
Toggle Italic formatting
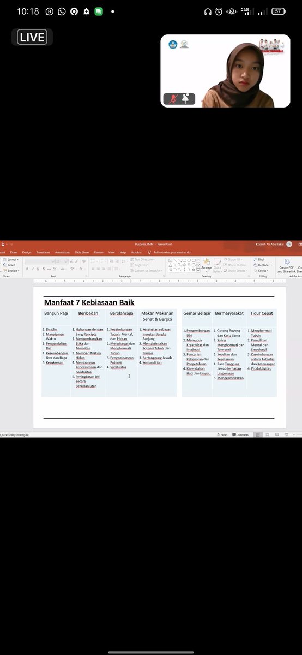pos(33,269)
